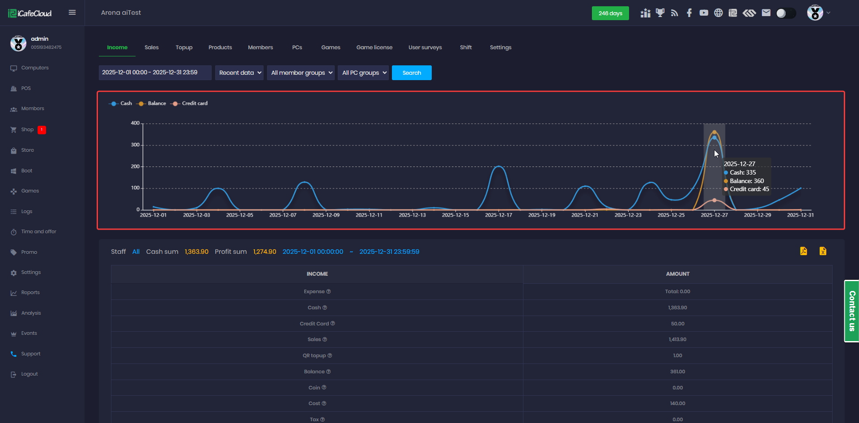Click the Contact us side button
859x423 pixels.
[851, 311]
